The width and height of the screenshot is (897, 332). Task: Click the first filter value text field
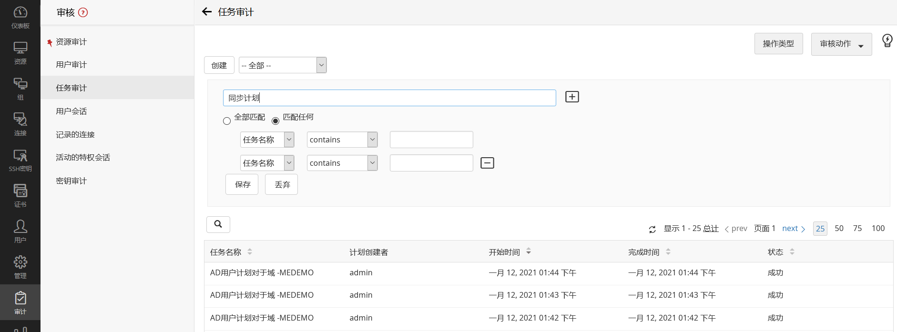(431, 140)
